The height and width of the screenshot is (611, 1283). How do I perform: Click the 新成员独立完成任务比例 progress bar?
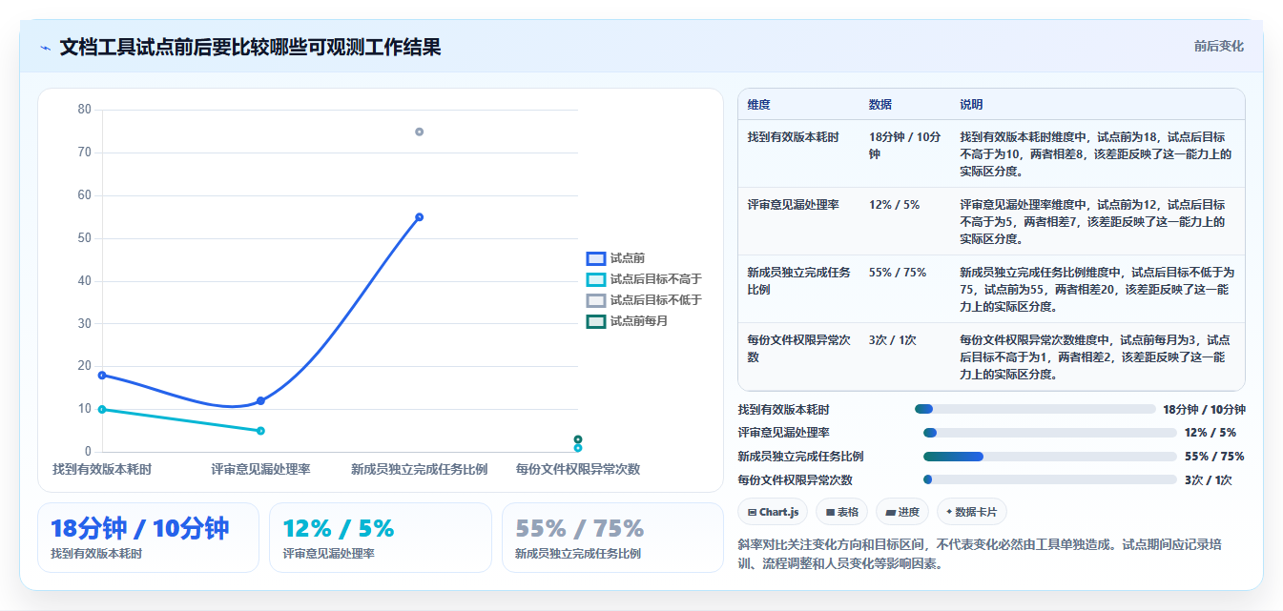tap(1049, 457)
